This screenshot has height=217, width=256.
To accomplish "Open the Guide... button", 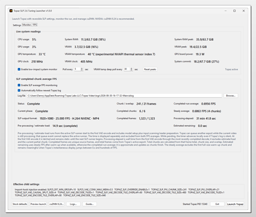I will (x=90, y=204).
